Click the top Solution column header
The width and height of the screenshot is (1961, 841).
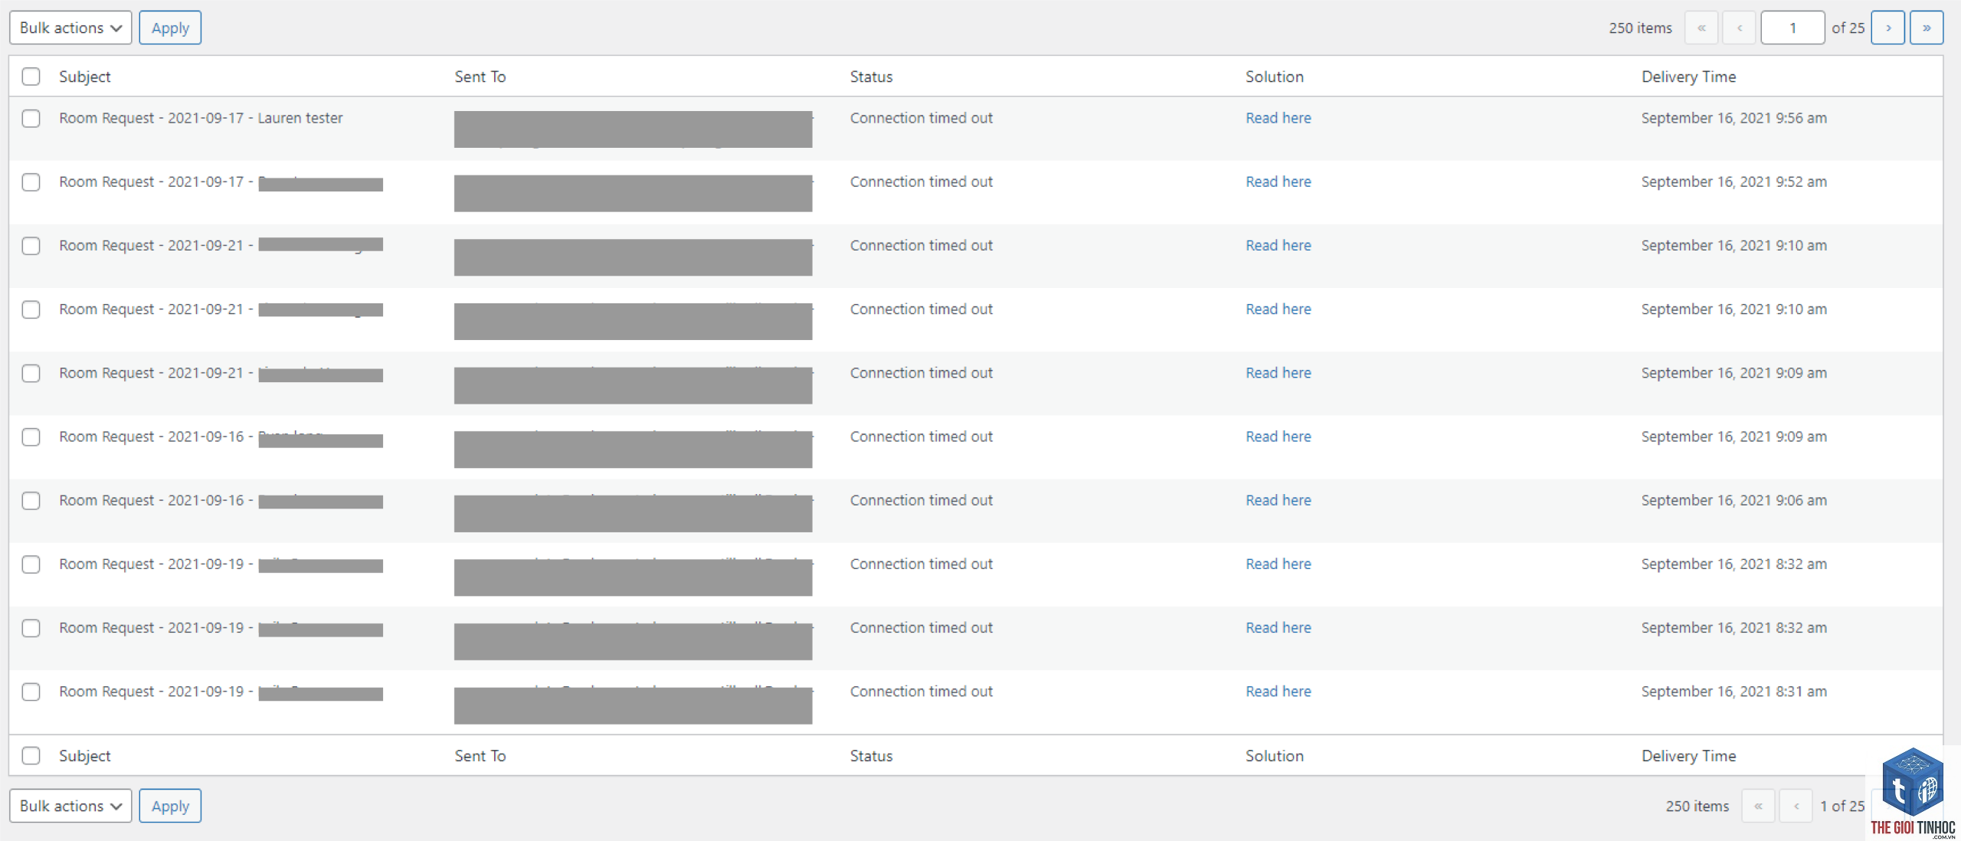1274,77
